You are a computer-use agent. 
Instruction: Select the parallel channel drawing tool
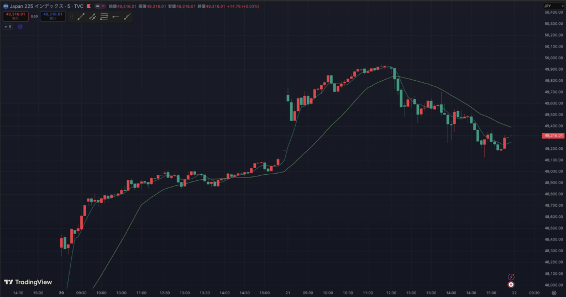pyautogui.click(x=92, y=17)
